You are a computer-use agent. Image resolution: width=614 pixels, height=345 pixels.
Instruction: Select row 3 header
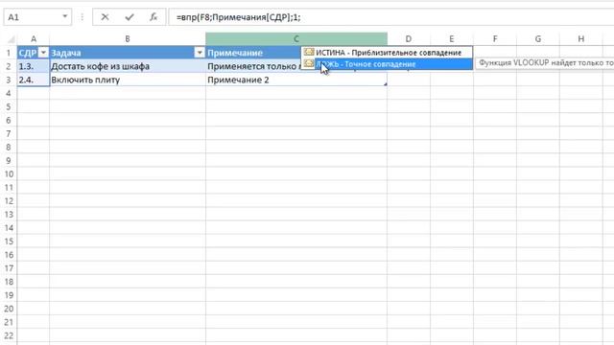tap(9, 80)
